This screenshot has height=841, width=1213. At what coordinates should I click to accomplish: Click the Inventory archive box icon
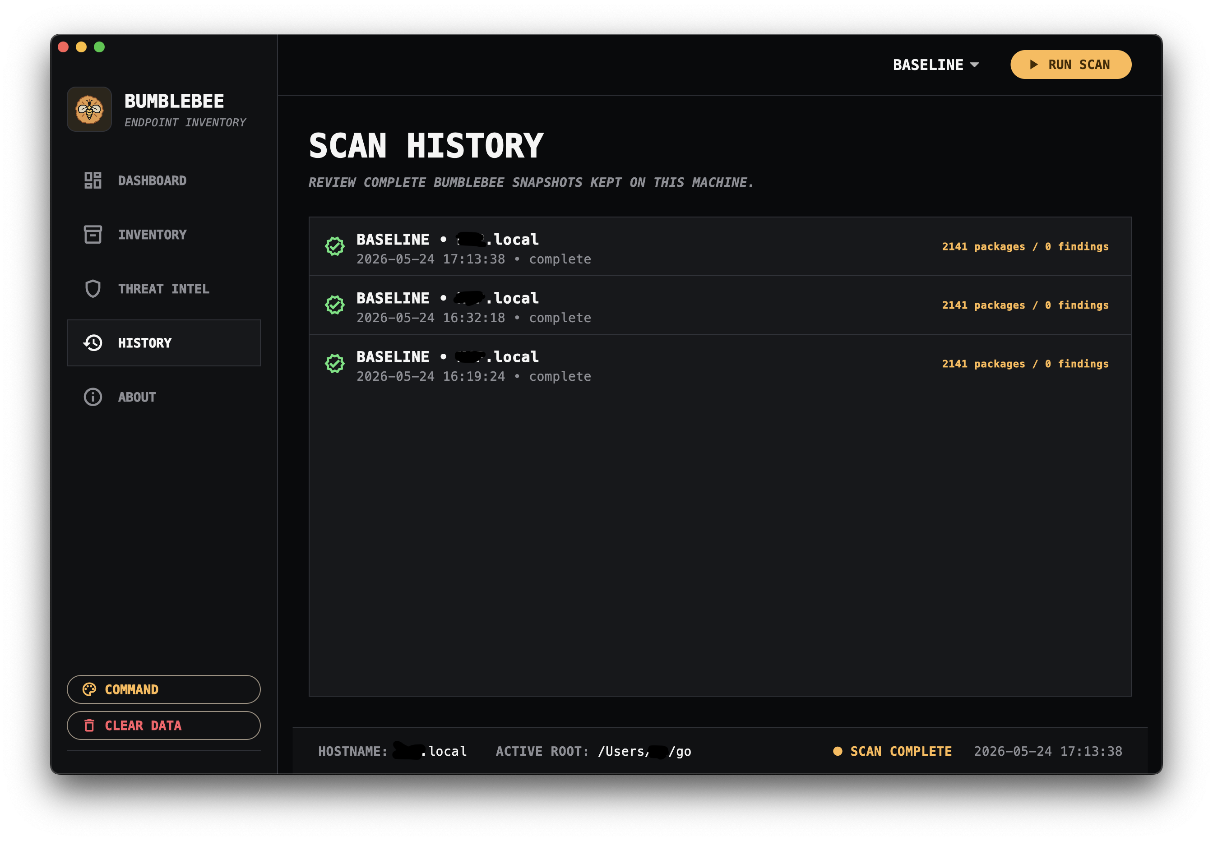93,235
